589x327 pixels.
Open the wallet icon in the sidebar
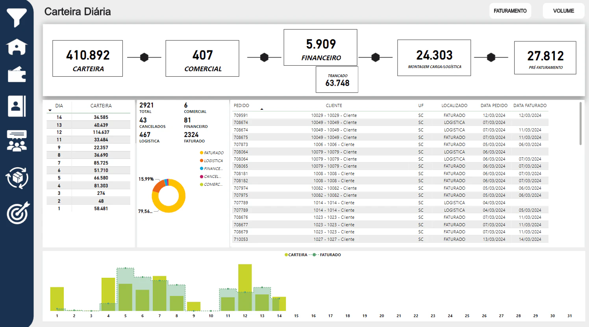[x=17, y=75]
